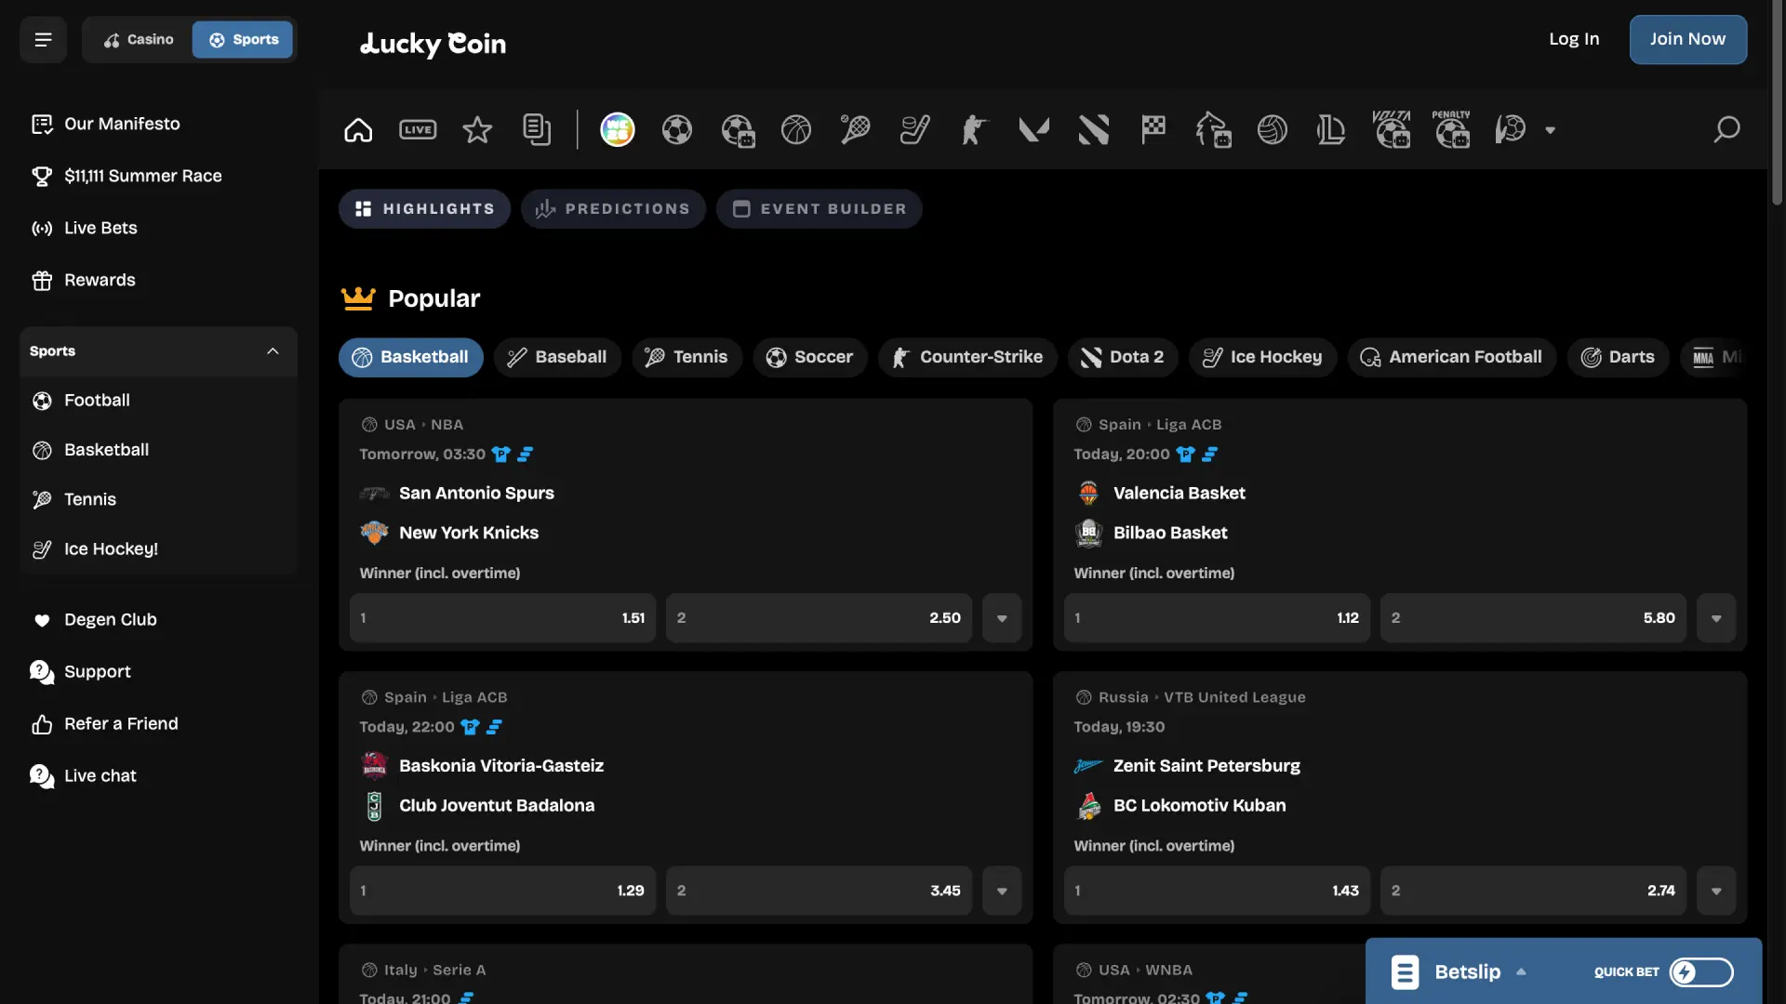
Task: Select the Darts popular filter
Action: pyautogui.click(x=1619, y=357)
